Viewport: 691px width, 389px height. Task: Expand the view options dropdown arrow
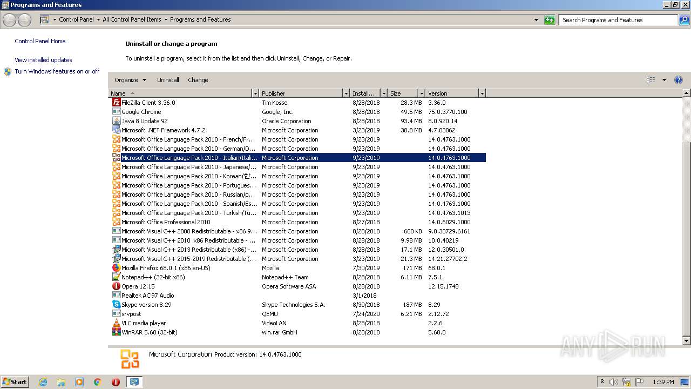tap(664, 80)
